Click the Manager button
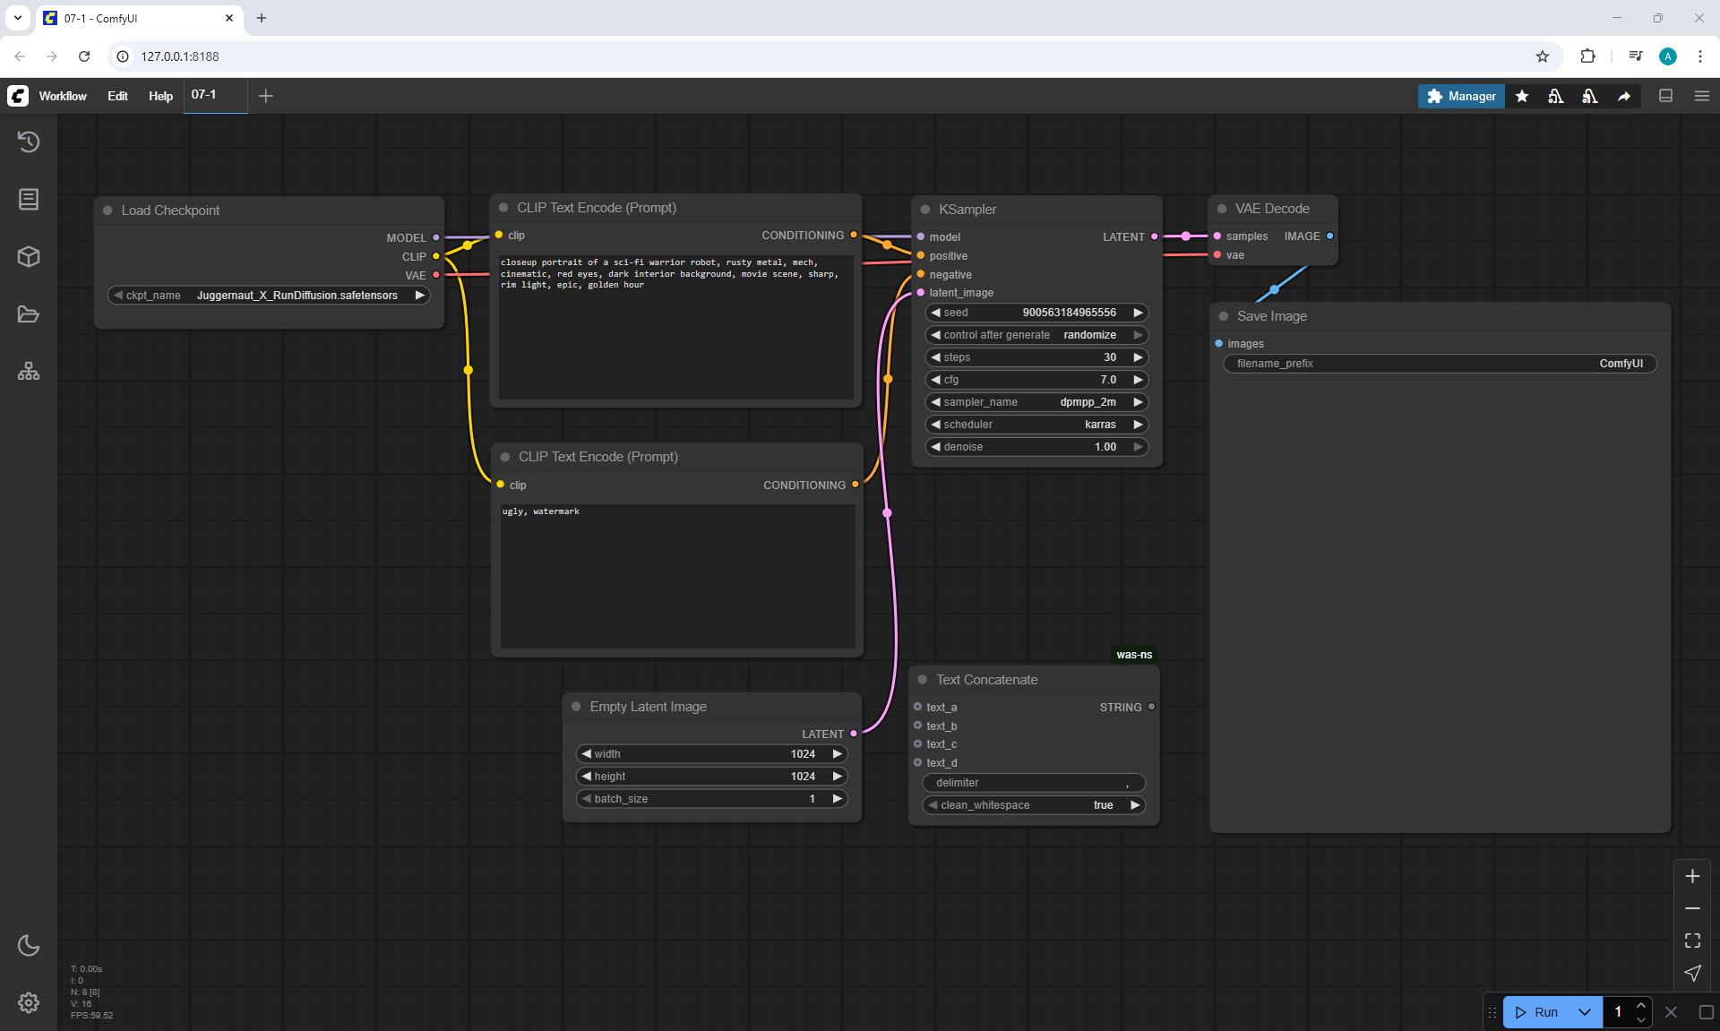Screen dimensions: 1720x1031 pos(1461,96)
